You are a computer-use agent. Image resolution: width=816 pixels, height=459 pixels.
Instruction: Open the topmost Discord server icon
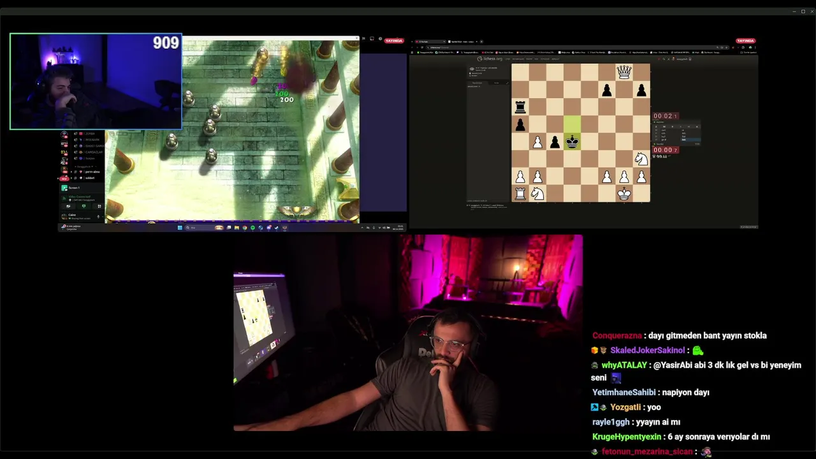[64, 134]
